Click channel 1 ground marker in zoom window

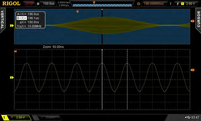(x=12, y=78)
